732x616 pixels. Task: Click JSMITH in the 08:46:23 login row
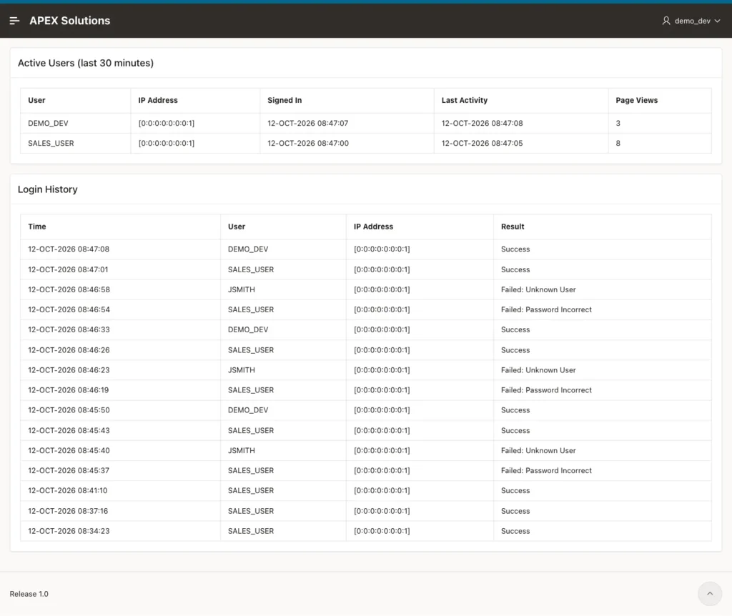click(x=242, y=370)
